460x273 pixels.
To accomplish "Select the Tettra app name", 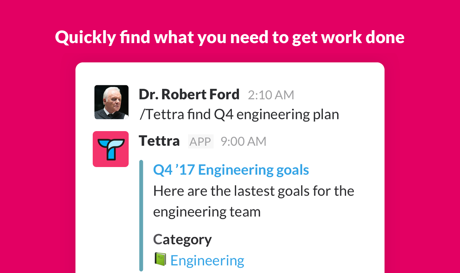I will pyautogui.click(x=159, y=141).
